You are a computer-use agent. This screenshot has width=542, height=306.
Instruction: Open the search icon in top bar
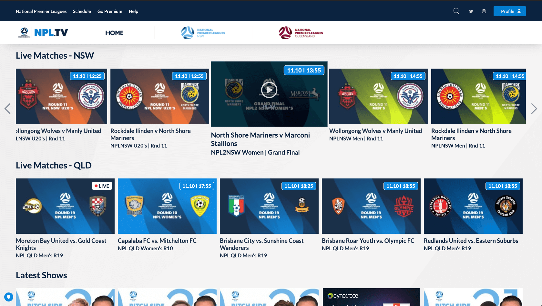[x=456, y=11]
